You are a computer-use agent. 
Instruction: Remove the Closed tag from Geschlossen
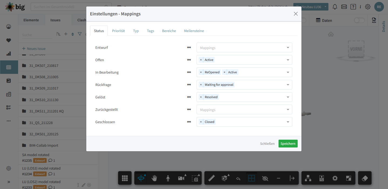(x=201, y=122)
